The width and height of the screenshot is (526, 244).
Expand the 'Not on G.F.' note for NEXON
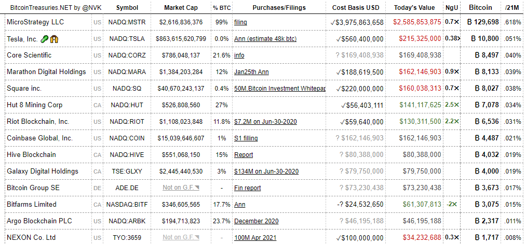(x=181, y=238)
